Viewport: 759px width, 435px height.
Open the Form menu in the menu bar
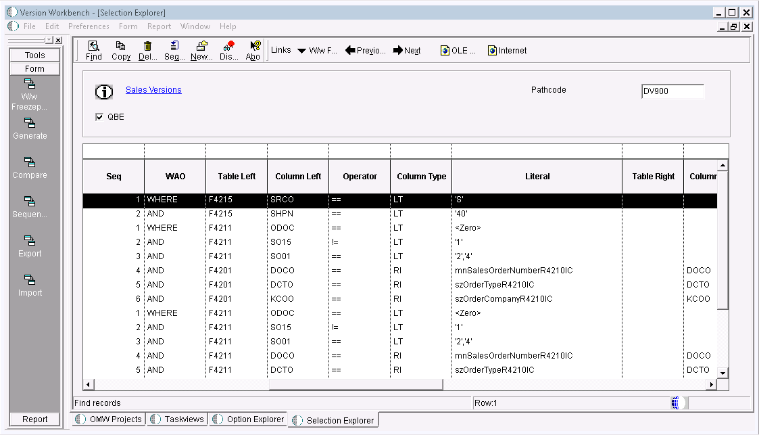click(128, 26)
